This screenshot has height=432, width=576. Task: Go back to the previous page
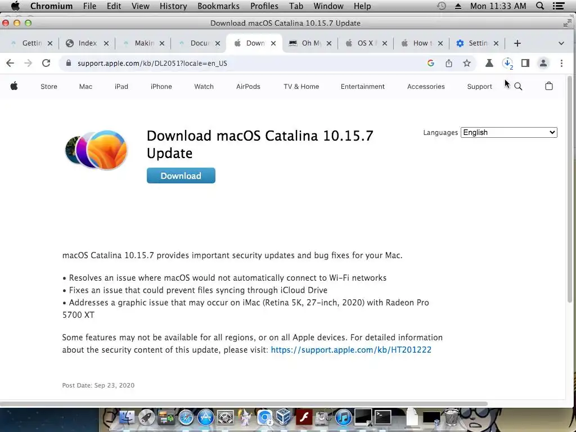click(x=10, y=63)
